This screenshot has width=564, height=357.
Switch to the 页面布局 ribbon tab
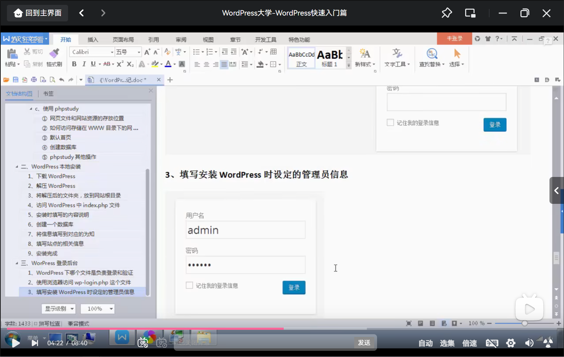[123, 40]
